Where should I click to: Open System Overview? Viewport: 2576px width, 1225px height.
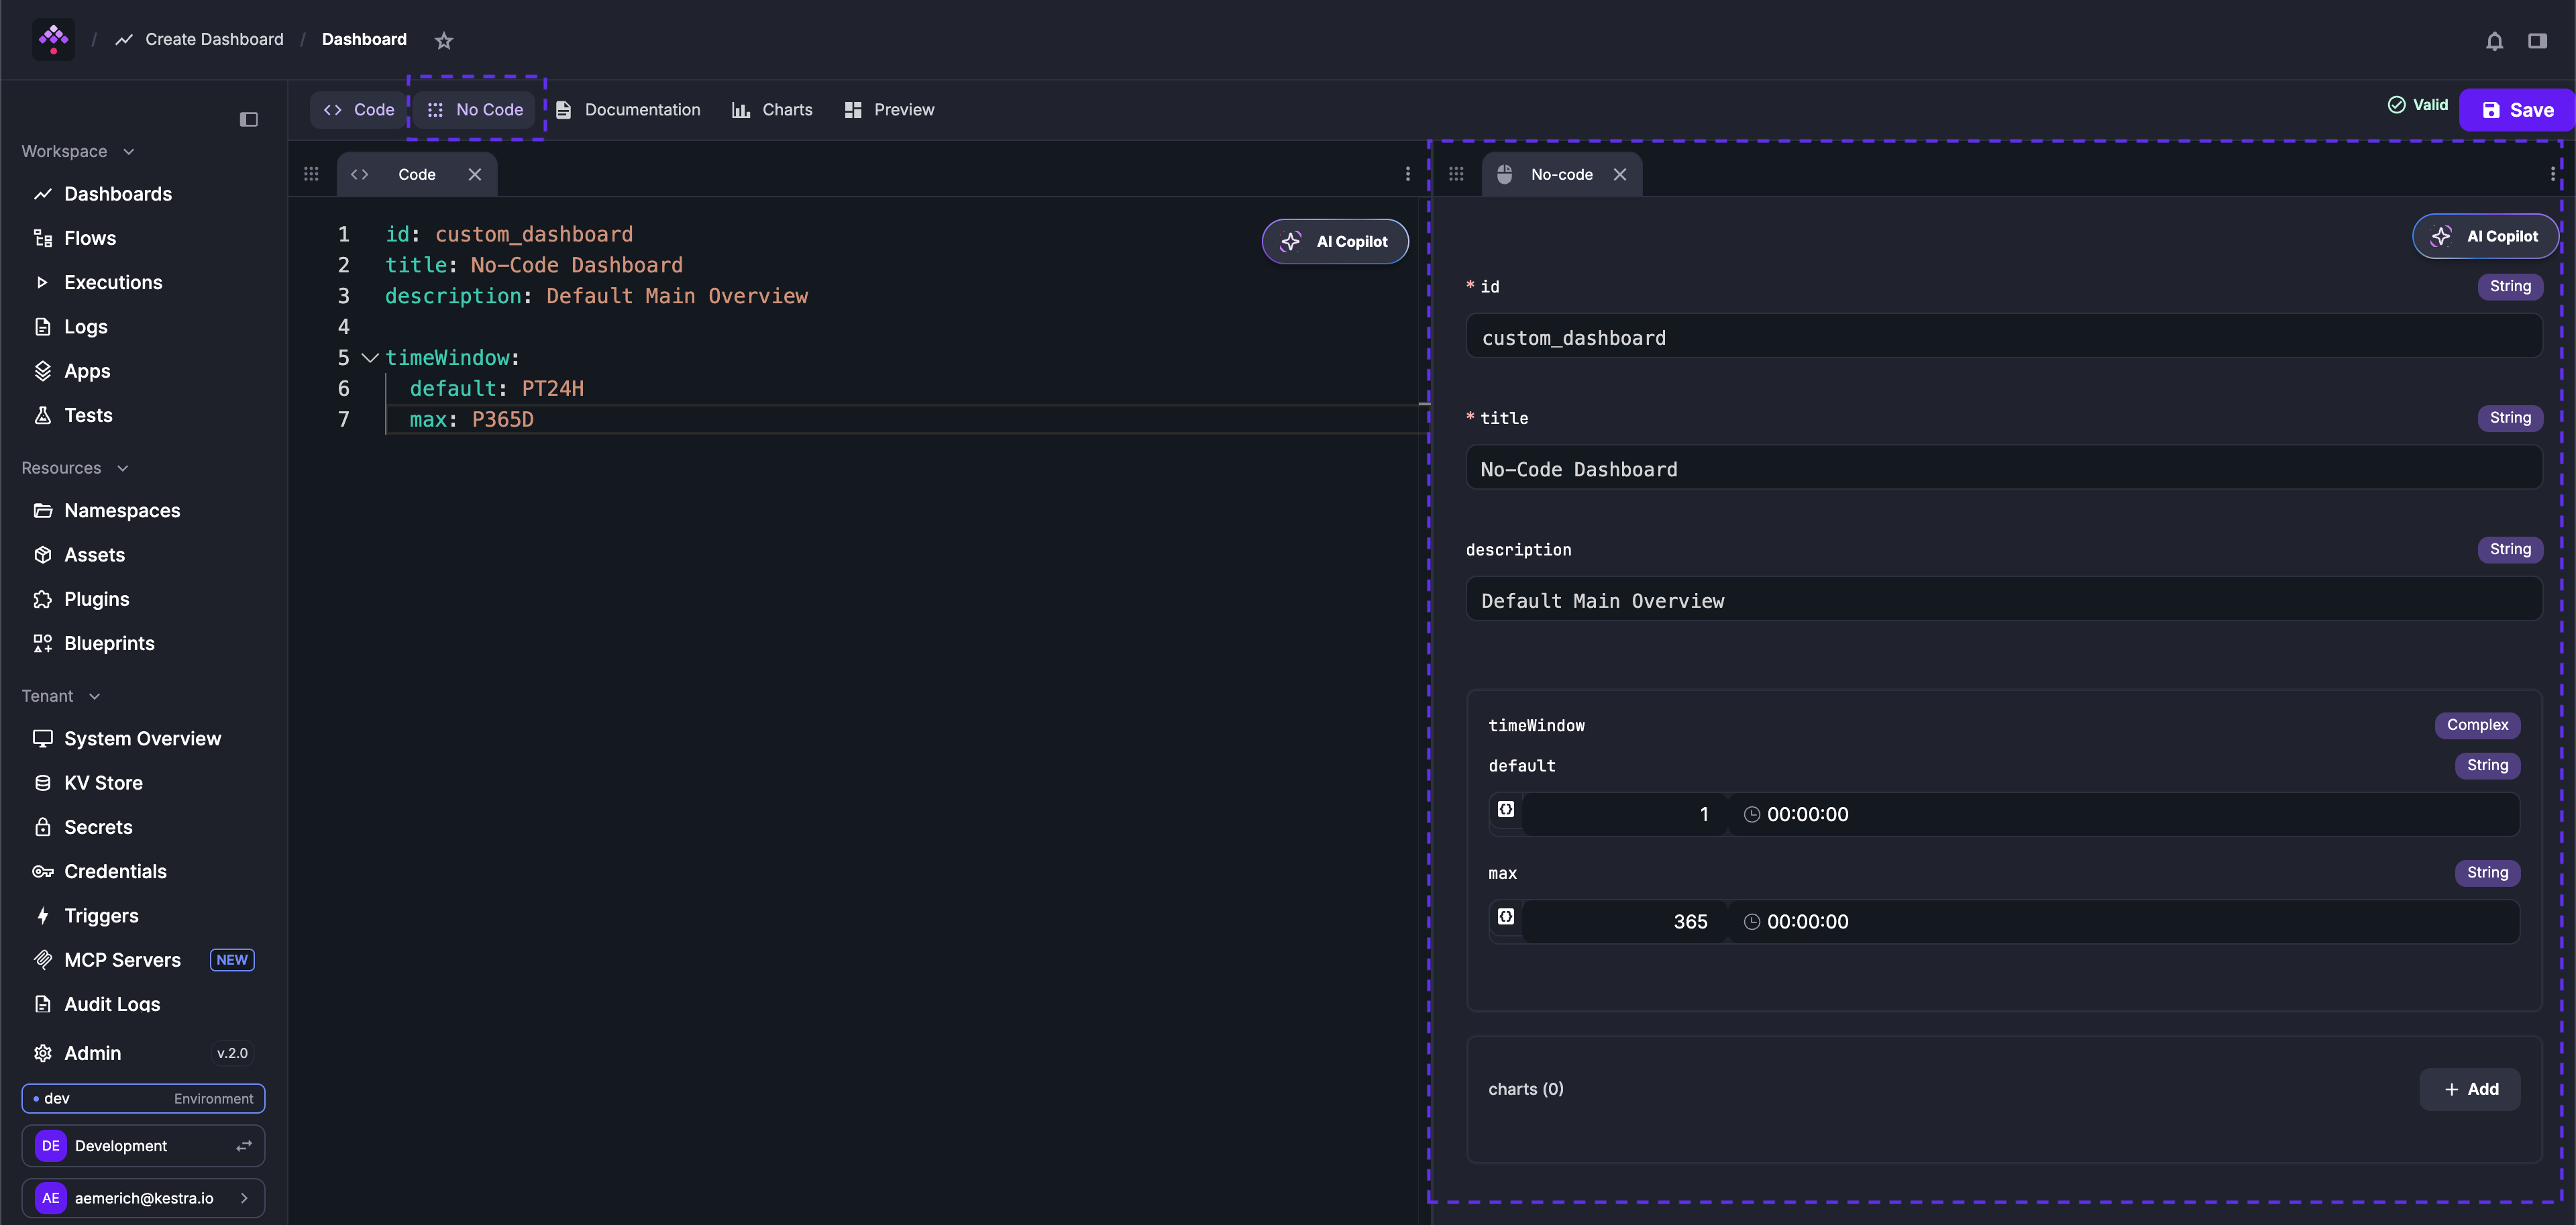click(x=144, y=739)
